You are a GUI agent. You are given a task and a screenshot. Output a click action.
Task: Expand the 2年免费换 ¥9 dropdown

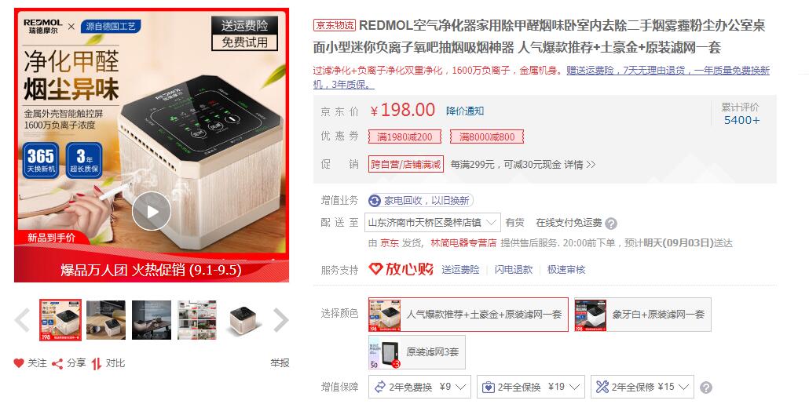422,387
